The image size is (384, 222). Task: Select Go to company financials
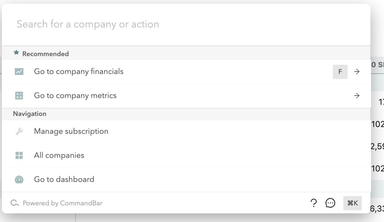click(79, 72)
